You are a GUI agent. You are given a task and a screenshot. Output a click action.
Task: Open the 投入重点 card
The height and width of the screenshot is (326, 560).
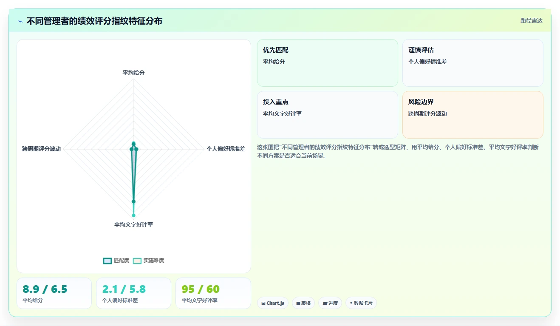(x=328, y=115)
